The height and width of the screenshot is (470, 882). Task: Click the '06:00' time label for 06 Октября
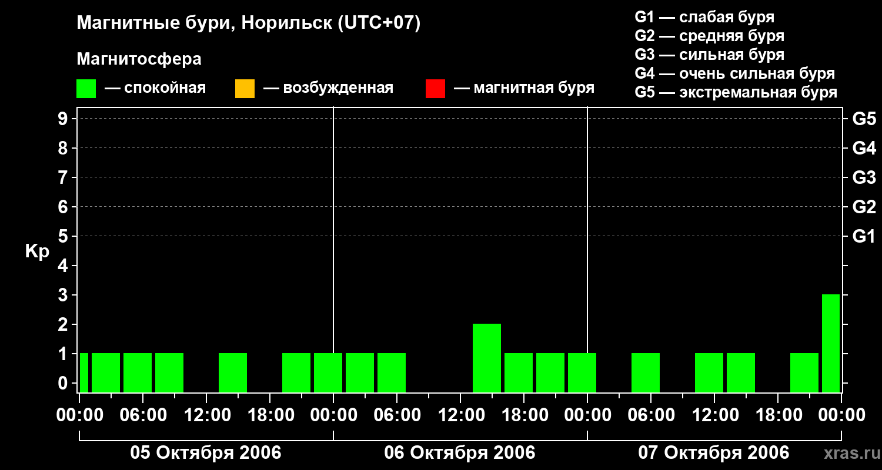(397, 415)
